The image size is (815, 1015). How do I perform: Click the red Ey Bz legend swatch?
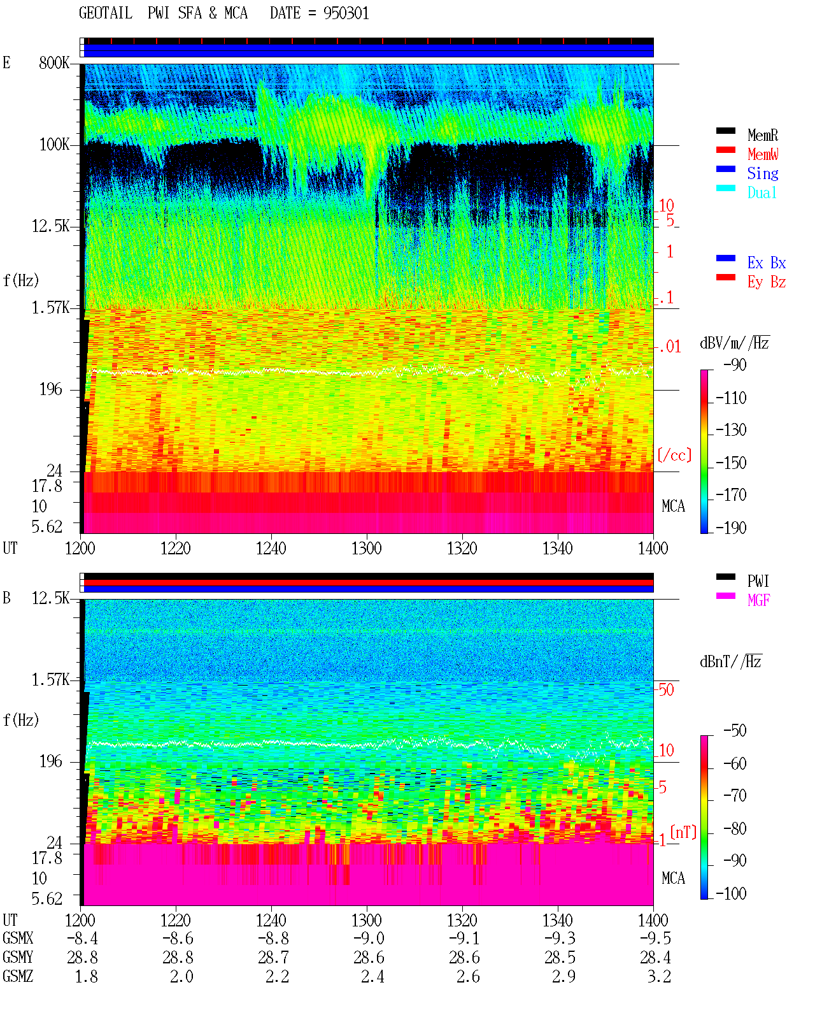pyautogui.click(x=726, y=278)
